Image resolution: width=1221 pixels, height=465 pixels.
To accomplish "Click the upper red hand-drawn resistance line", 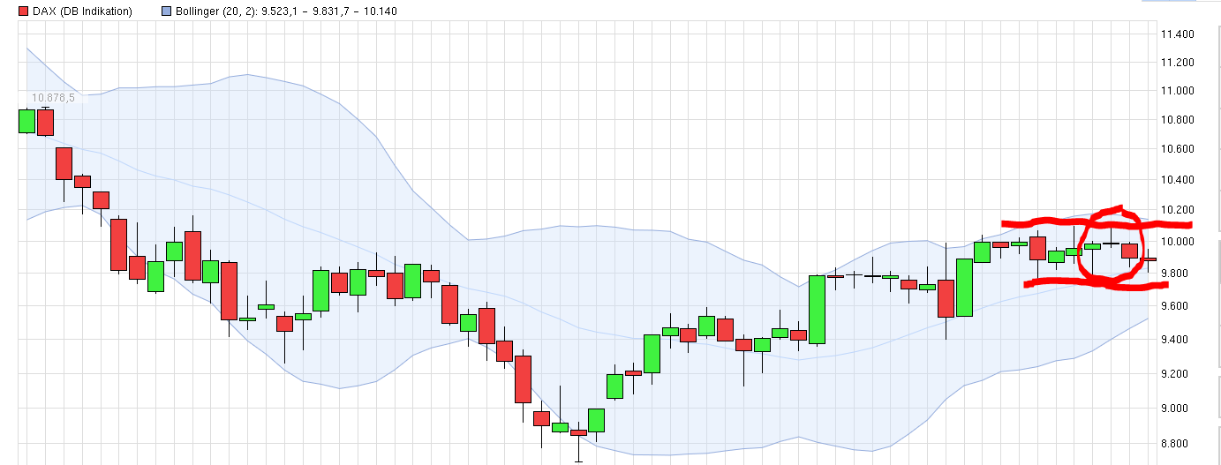I will 1042,221.
